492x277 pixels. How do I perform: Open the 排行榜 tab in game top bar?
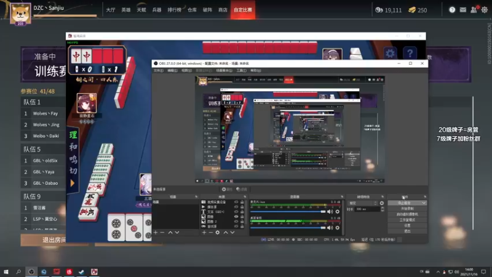174,10
